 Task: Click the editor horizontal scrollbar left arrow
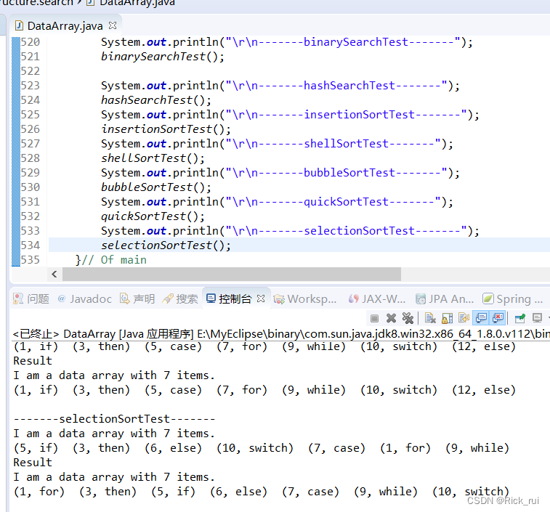tap(54, 275)
